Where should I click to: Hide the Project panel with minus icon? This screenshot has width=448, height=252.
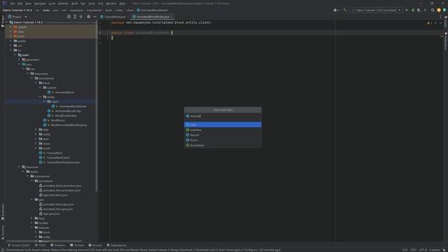click(94, 17)
